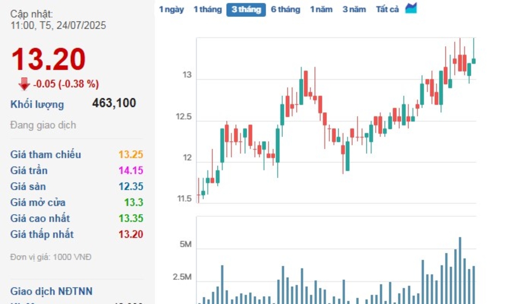Switch to the 1 ngày timeframe
This screenshot has width=506, height=304.
point(172,9)
